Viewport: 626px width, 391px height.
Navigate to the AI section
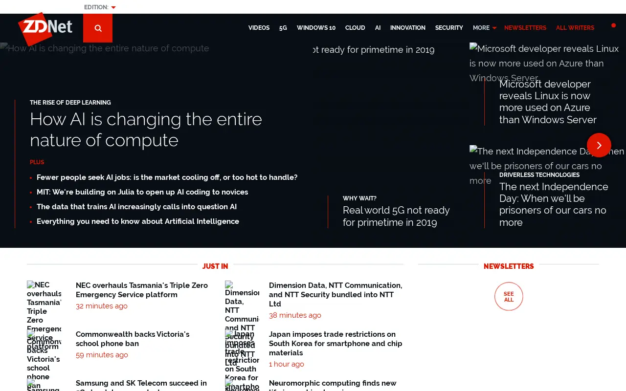point(378,28)
